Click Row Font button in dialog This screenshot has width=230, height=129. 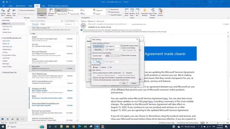pyautogui.click(x=98, y=50)
